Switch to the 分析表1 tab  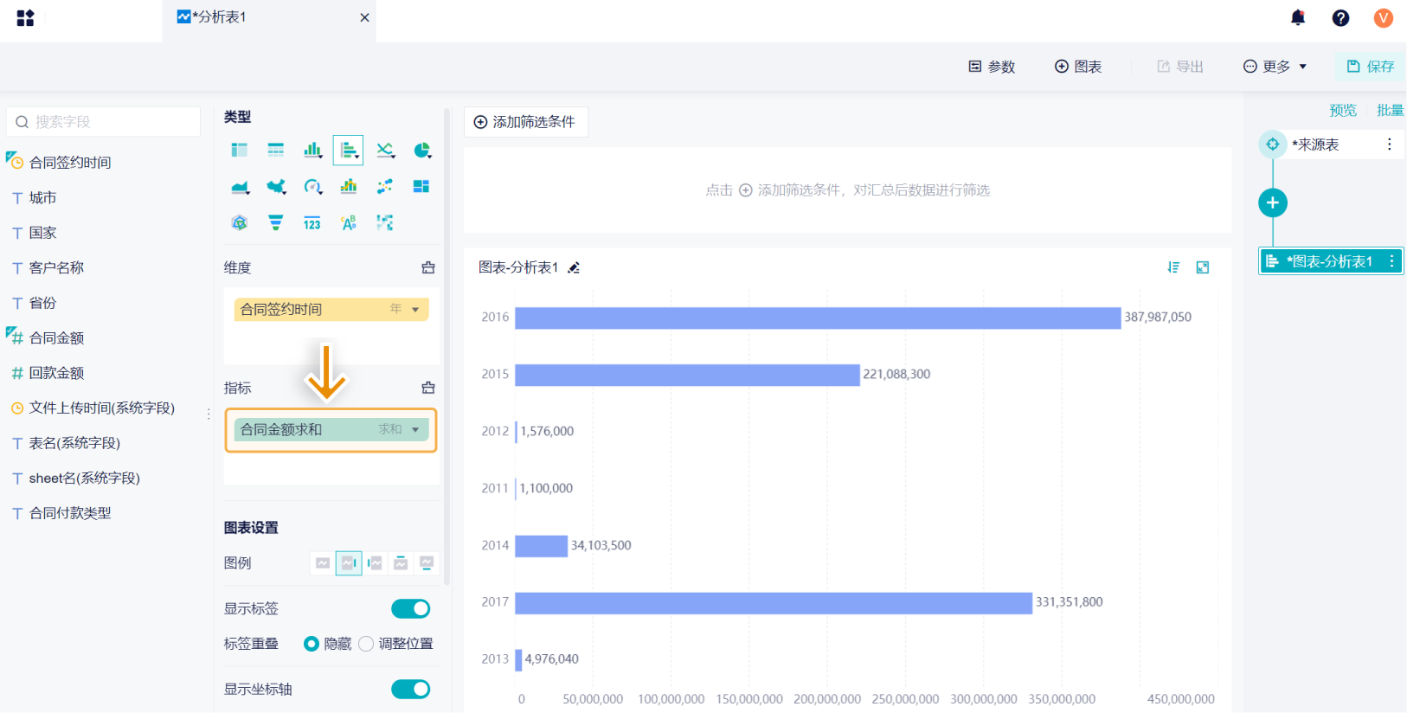point(220,17)
